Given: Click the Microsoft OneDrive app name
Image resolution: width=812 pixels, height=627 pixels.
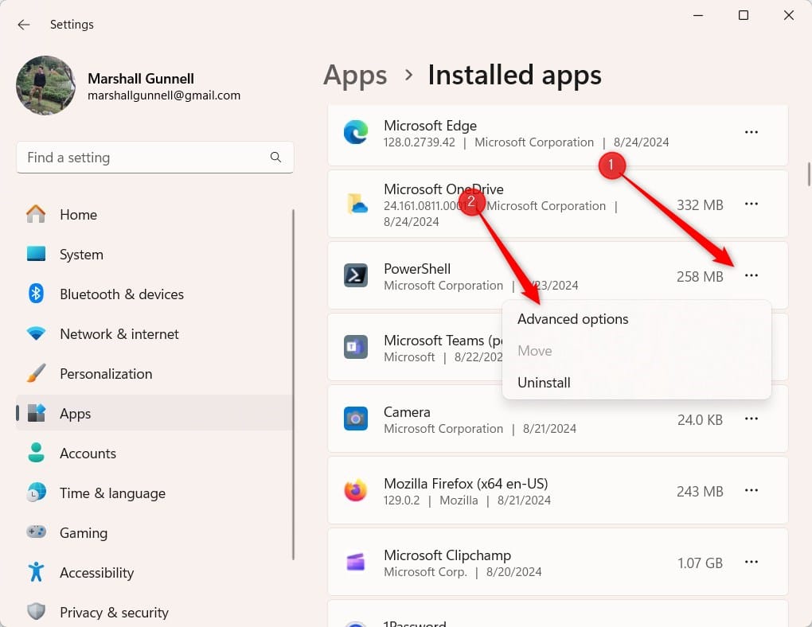Looking at the screenshot, I should (x=443, y=189).
